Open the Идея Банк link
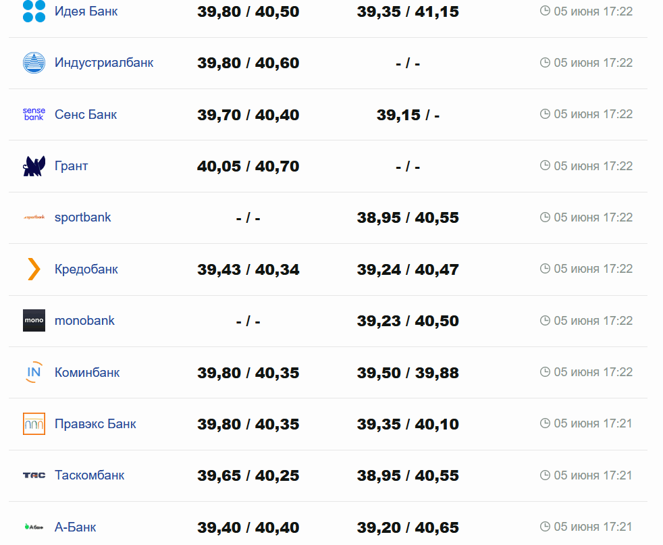The width and height of the screenshot is (663, 545). point(86,11)
